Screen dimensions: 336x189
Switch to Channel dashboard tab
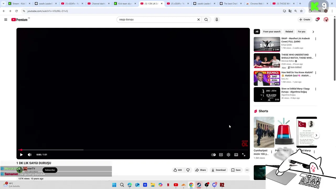click(x=99, y=4)
